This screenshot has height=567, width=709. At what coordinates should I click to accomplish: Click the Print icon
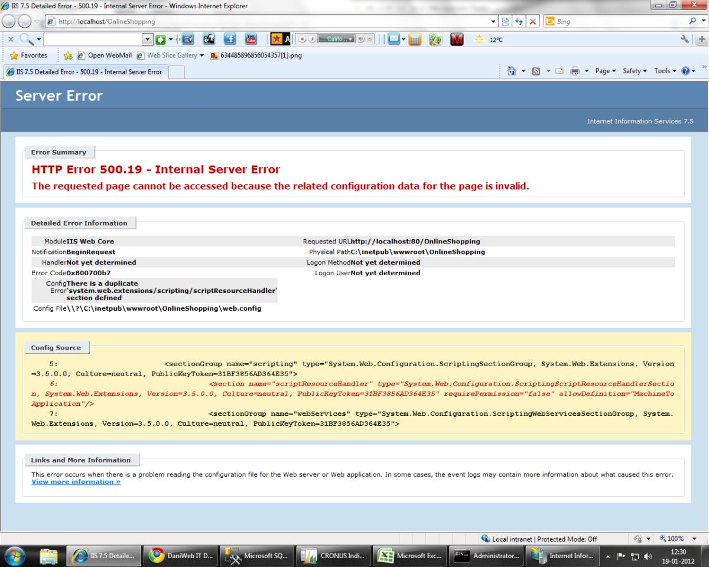[x=575, y=71]
